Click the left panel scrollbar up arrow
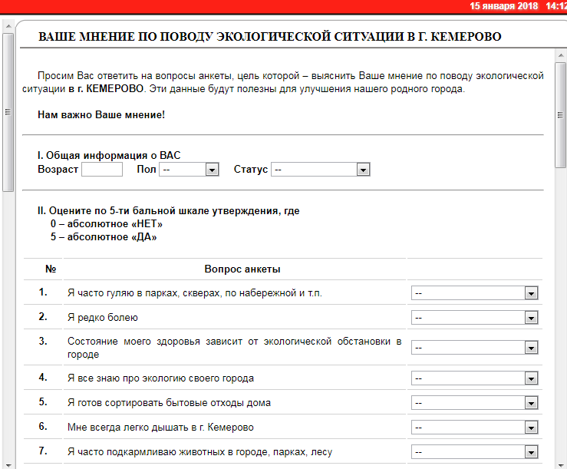567x469 pixels. pos(7,24)
